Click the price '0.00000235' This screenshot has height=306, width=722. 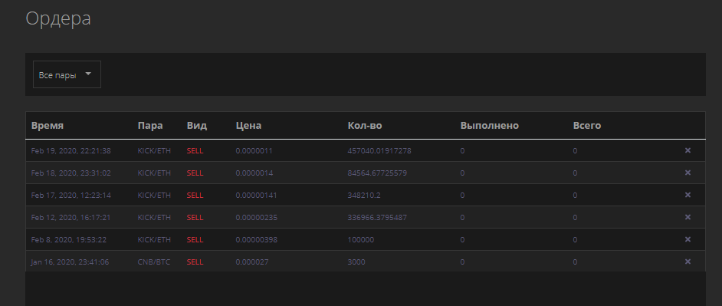pyautogui.click(x=257, y=218)
